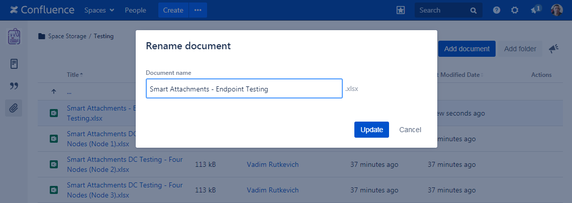The image size is (572, 203).
Task: Open the help question mark icon
Action: point(497,10)
